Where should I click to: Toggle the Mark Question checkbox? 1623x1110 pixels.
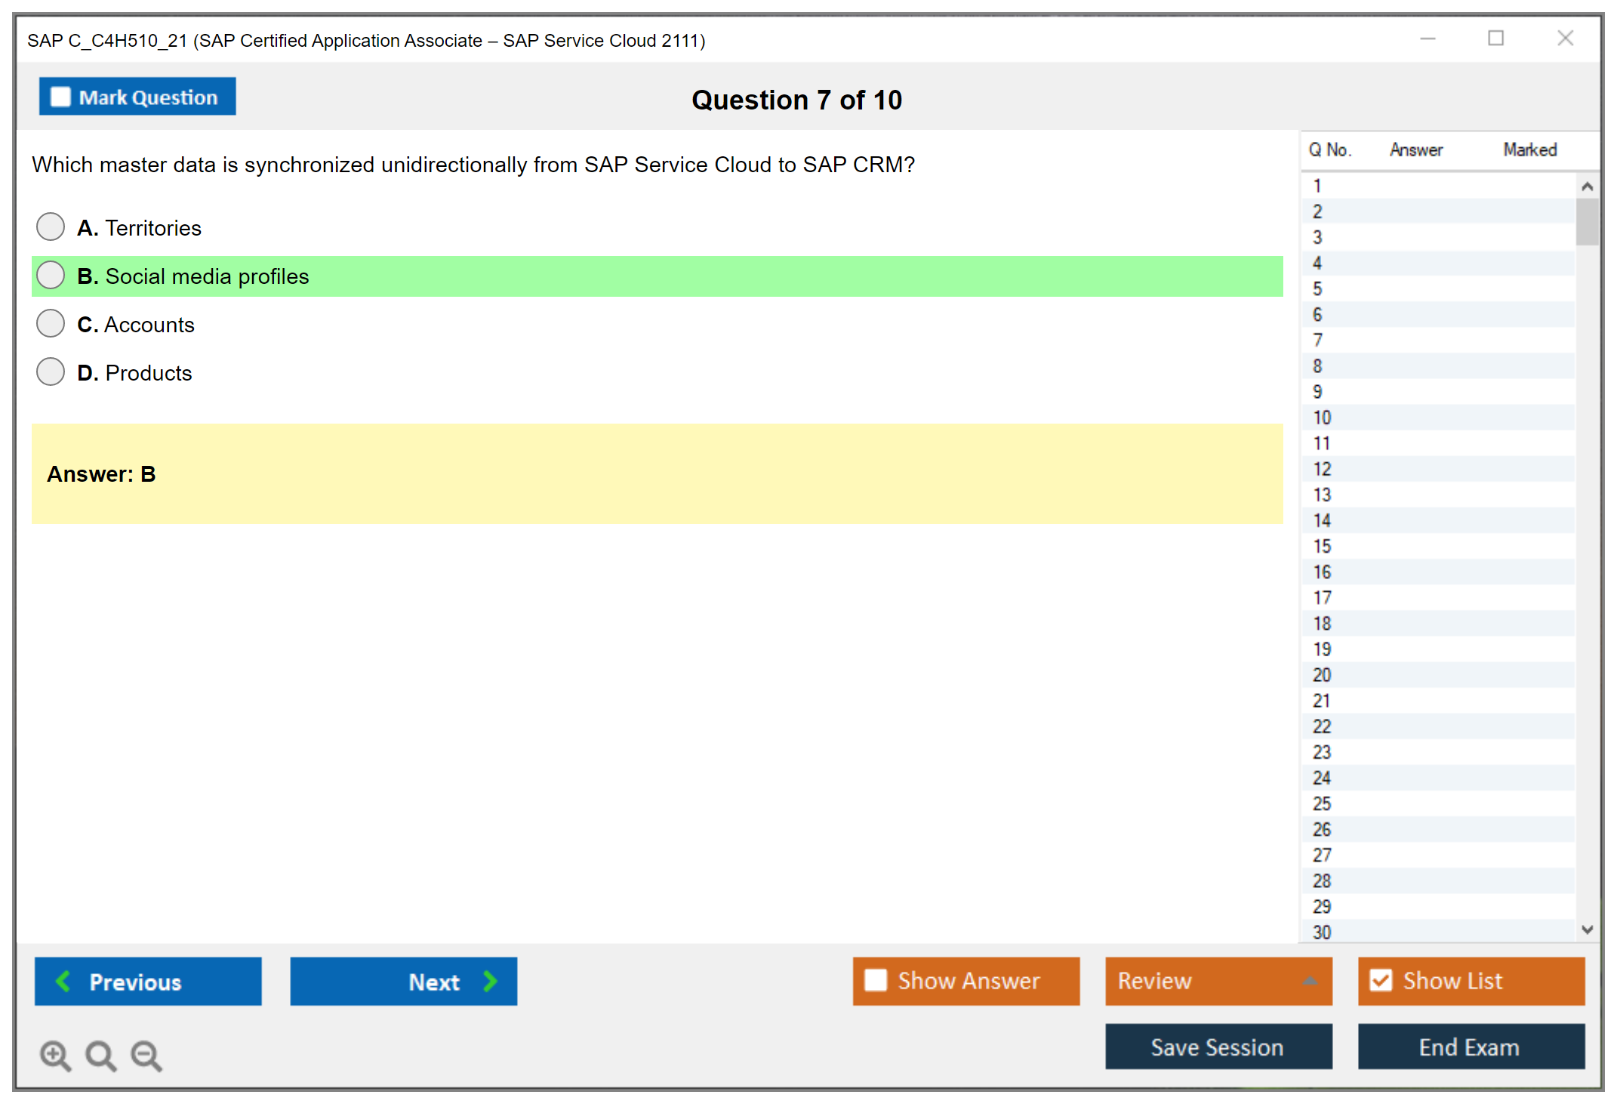tap(60, 97)
